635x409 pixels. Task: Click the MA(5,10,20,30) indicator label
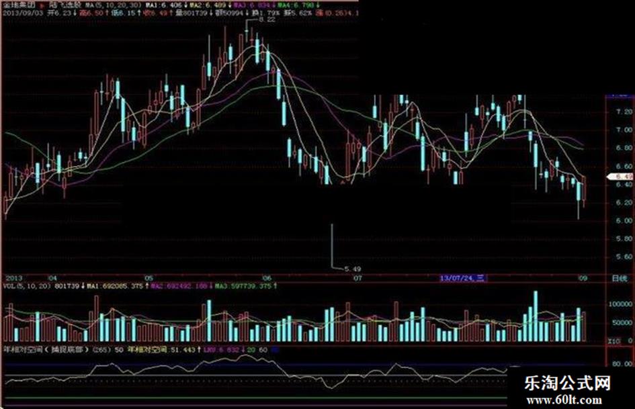[x=114, y=5]
